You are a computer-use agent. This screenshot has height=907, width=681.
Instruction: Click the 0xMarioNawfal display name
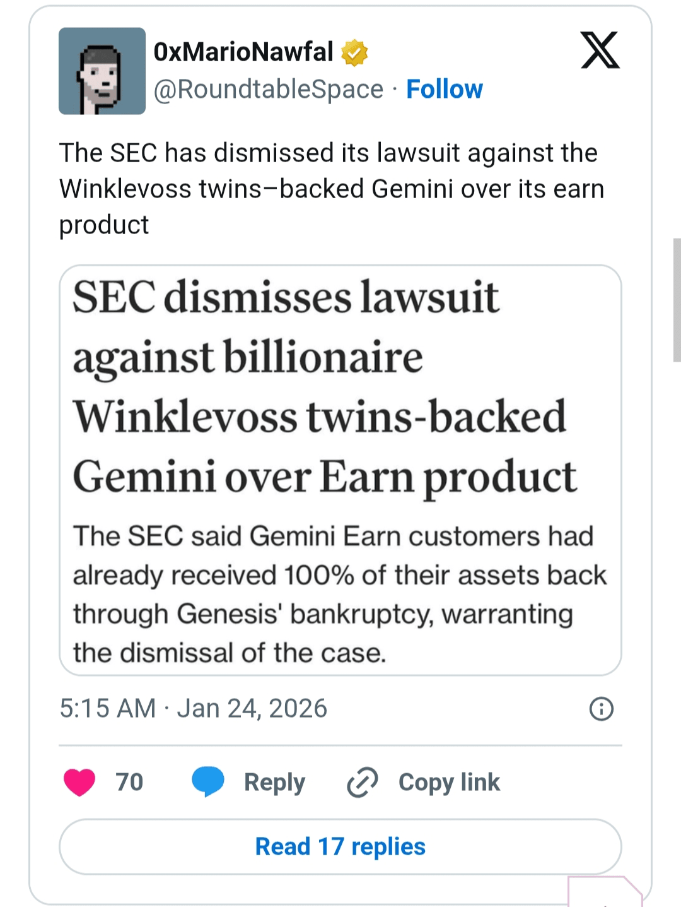pyautogui.click(x=243, y=52)
